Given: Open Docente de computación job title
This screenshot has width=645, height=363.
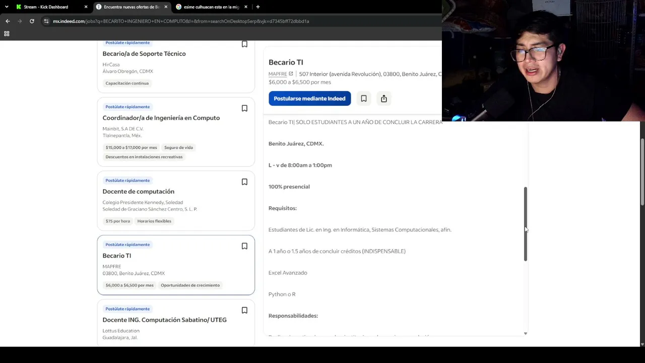Looking at the screenshot, I should pos(139,192).
